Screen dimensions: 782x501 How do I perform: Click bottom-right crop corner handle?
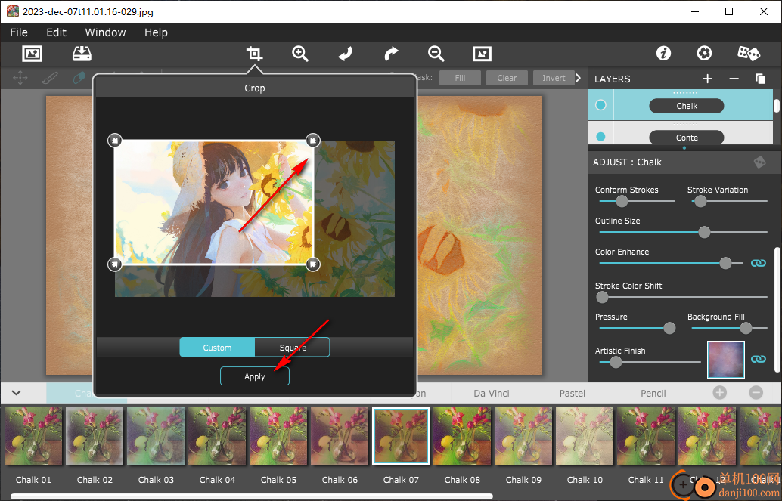point(312,264)
